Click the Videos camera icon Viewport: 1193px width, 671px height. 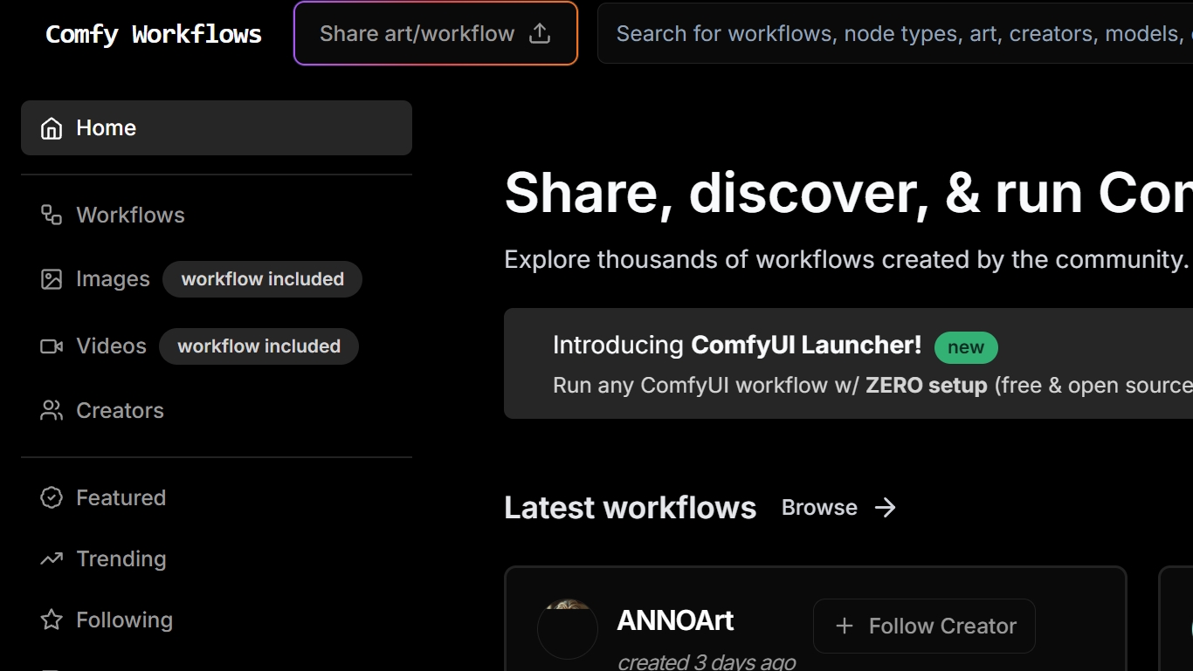52,346
